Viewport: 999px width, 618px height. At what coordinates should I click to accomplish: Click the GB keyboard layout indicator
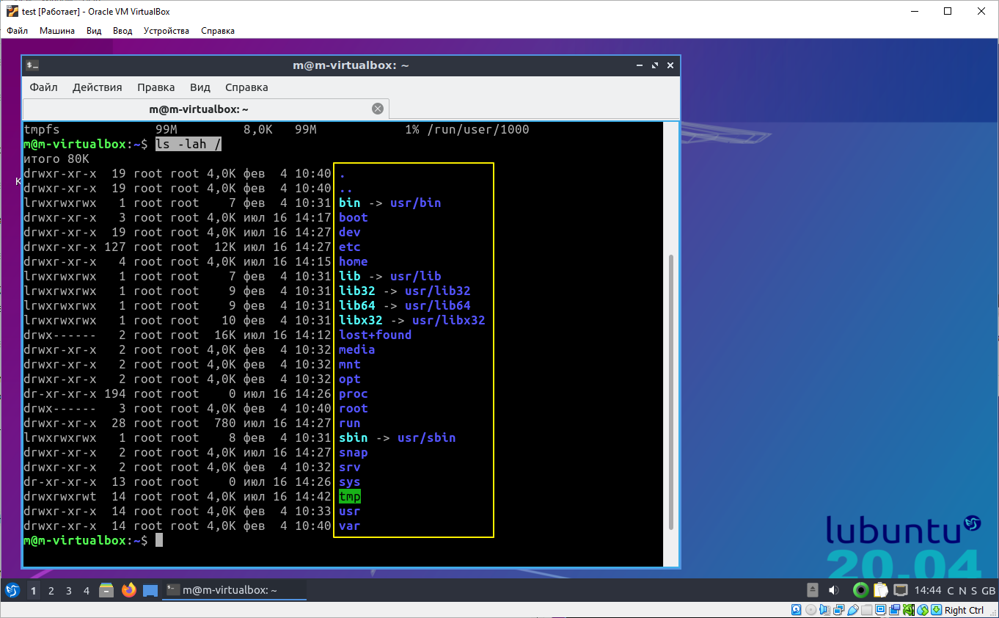pyautogui.click(x=988, y=590)
